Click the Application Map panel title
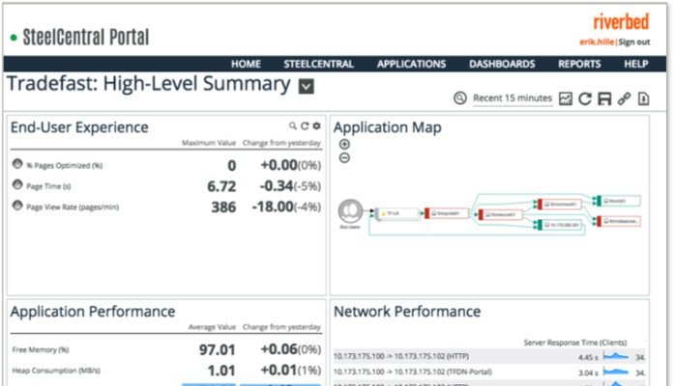Image resolution: width=675 pixels, height=386 pixels. [388, 127]
